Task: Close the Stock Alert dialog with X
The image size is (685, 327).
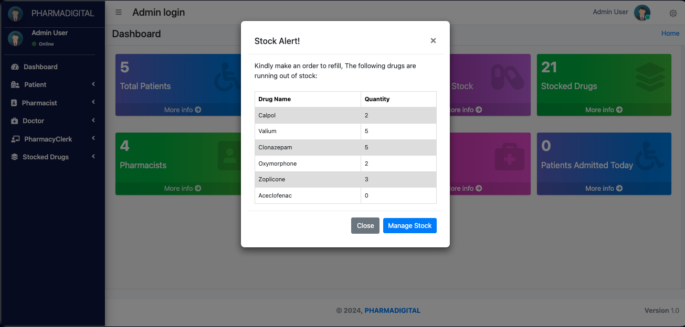Action: 433,41
